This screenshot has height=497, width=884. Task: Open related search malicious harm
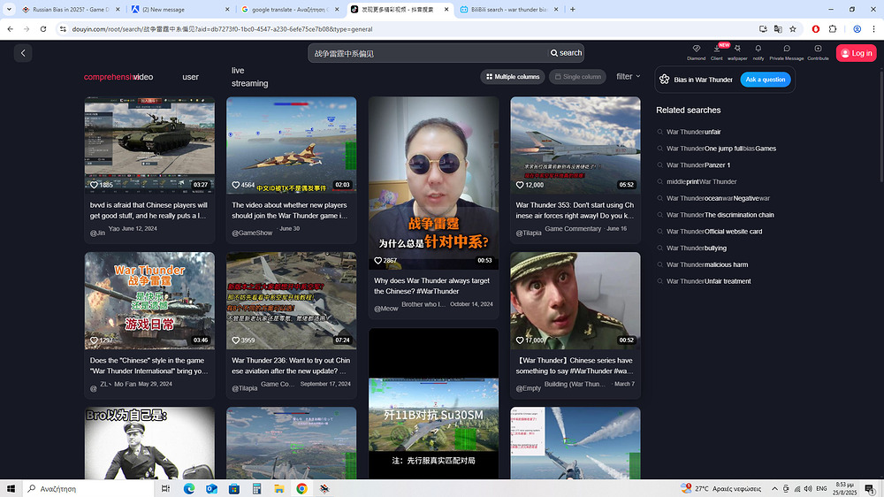[707, 264]
